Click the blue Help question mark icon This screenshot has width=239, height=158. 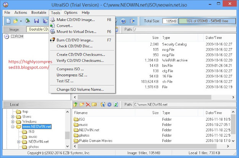123,21
